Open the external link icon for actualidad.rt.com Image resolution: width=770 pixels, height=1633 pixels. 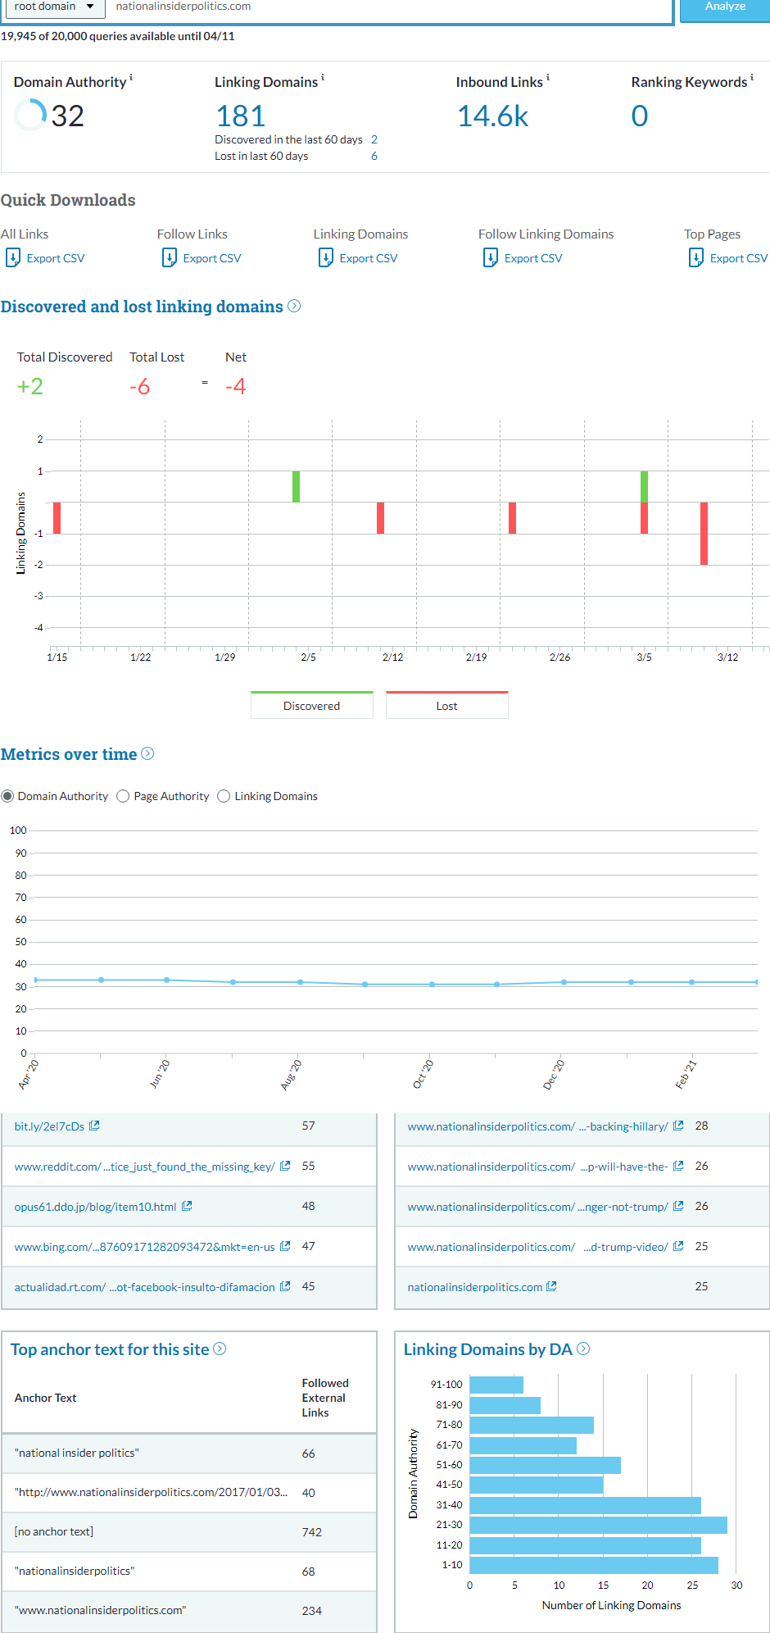(285, 1286)
